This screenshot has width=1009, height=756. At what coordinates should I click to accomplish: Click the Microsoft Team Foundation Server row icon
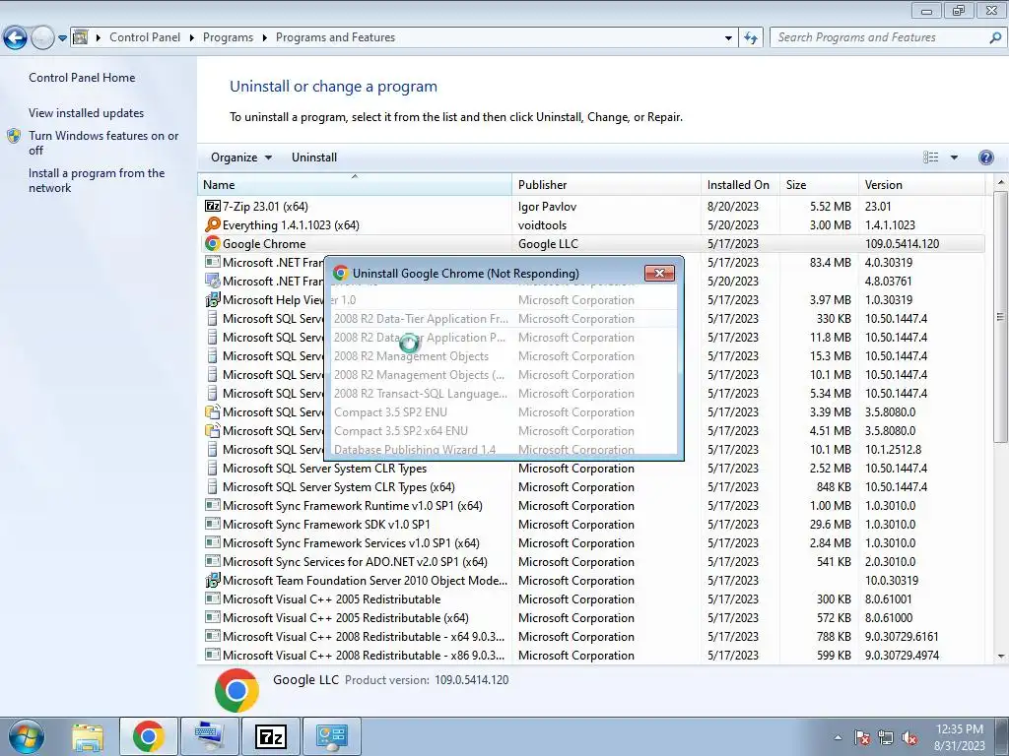(x=213, y=580)
